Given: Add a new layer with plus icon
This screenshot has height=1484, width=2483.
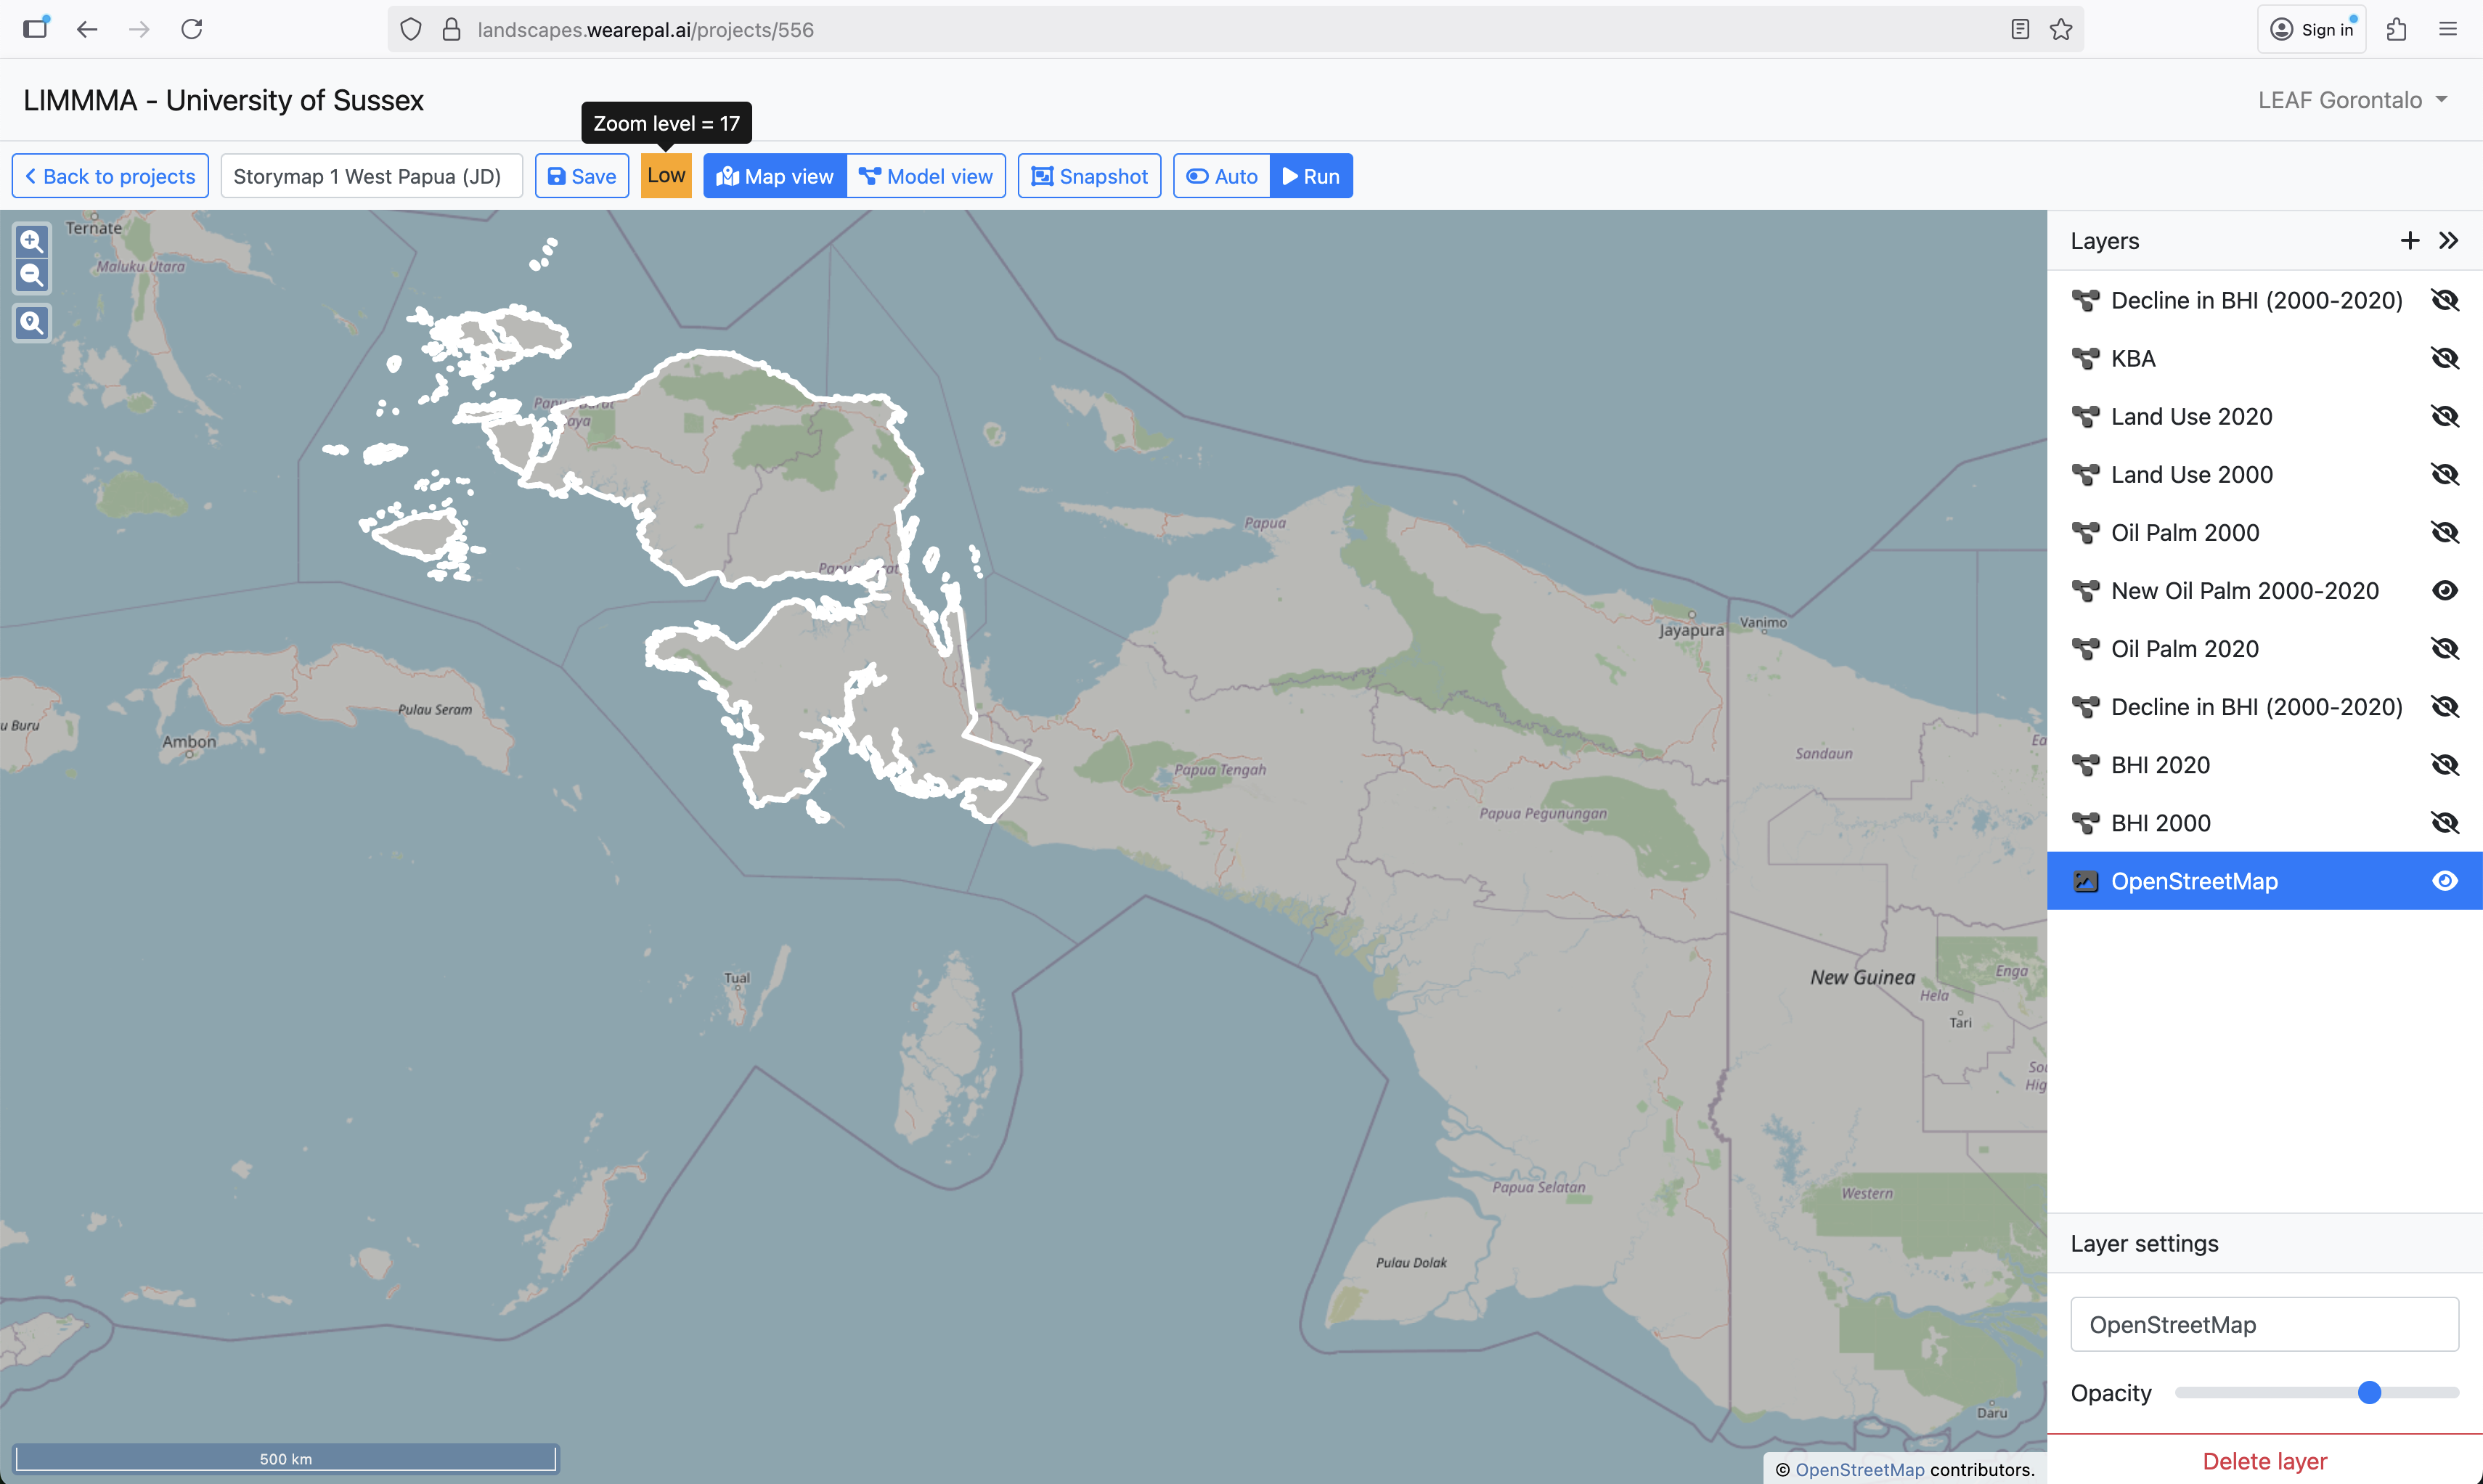Looking at the screenshot, I should click(2410, 241).
